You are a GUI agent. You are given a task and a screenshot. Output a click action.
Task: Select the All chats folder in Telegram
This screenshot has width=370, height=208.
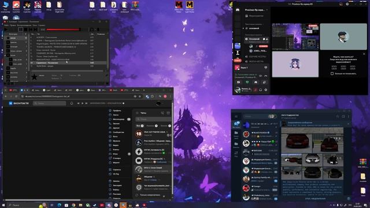(x=236, y=125)
